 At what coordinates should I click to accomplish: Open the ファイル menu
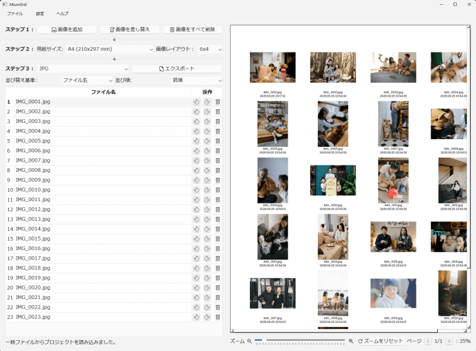click(x=15, y=13)
